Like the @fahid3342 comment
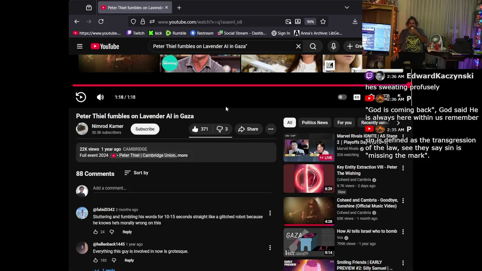 coord(96,232)
